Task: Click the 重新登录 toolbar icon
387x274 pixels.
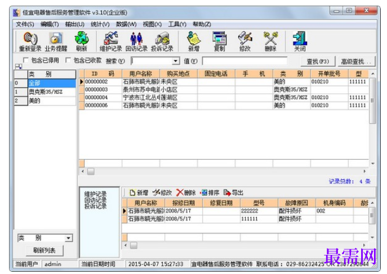Action: 30,42
